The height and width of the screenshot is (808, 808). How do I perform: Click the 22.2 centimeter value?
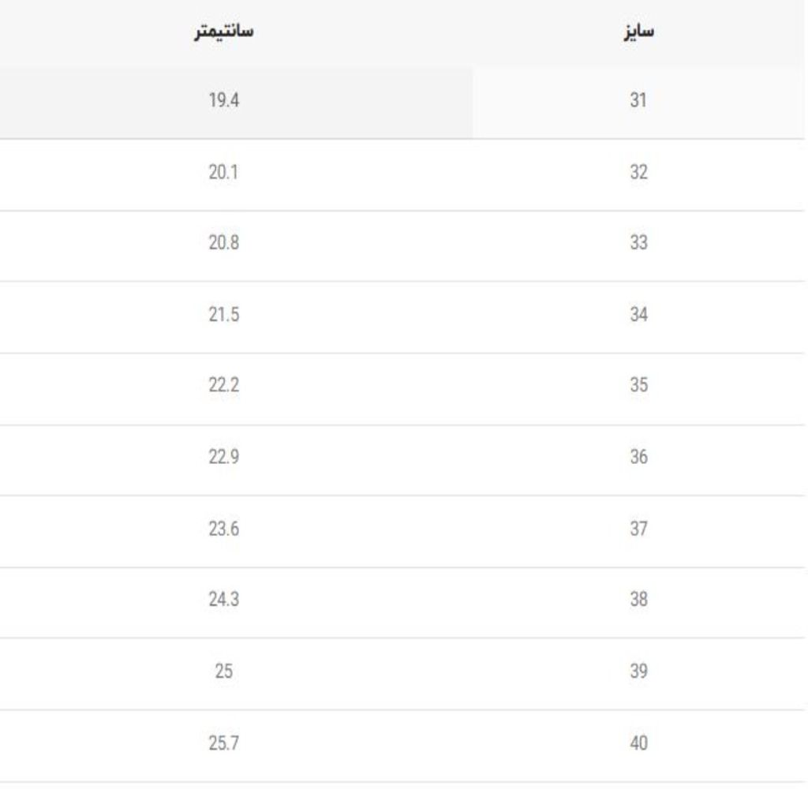[x=223, y=385]
